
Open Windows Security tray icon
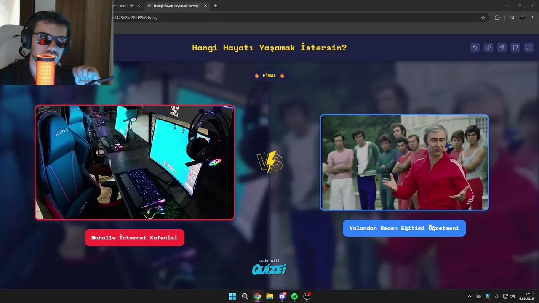pos(488,296)
